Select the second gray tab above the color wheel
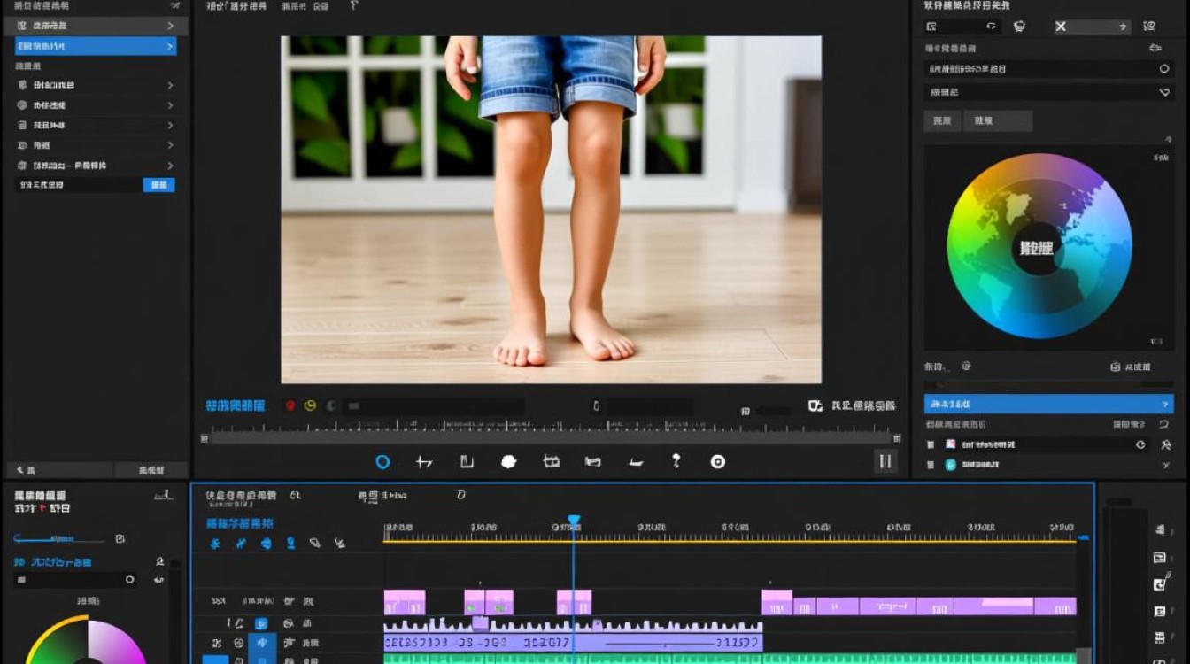The width and height of the screenshot is (1190, 664). tap(998, 121)
